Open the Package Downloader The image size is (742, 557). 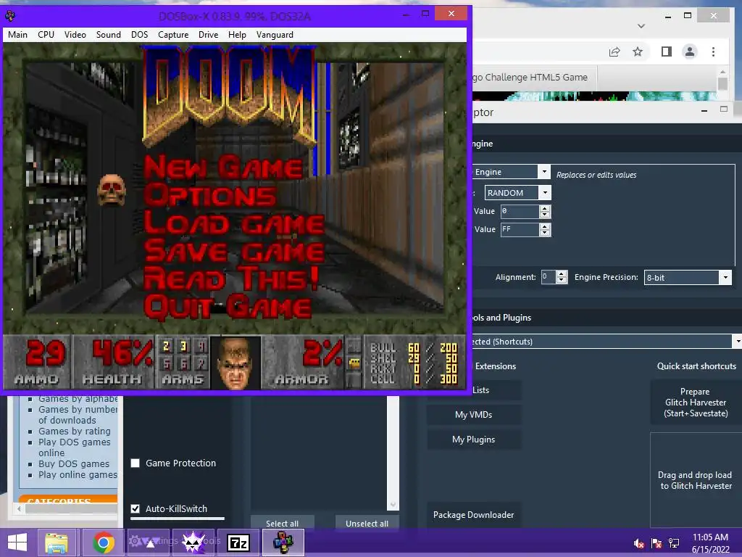474,515
